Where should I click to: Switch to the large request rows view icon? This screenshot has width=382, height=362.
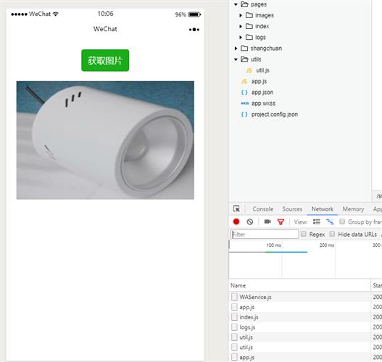click(317, 222)
